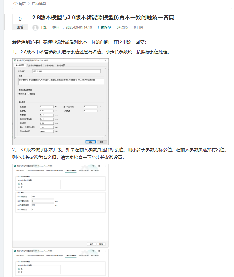
Task: Click the app logo icon in middle dialog titlebar
Action: coord(14,166)
